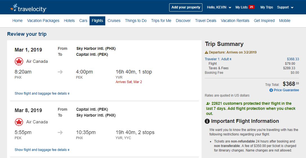Image resolution: width=306 pixels, height=158 pixels.
Task: Click the Travelocity logo
Action: point(28,8)
